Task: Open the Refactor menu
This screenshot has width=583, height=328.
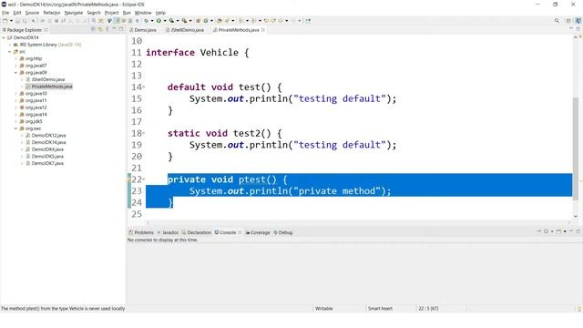Action: 52,13
